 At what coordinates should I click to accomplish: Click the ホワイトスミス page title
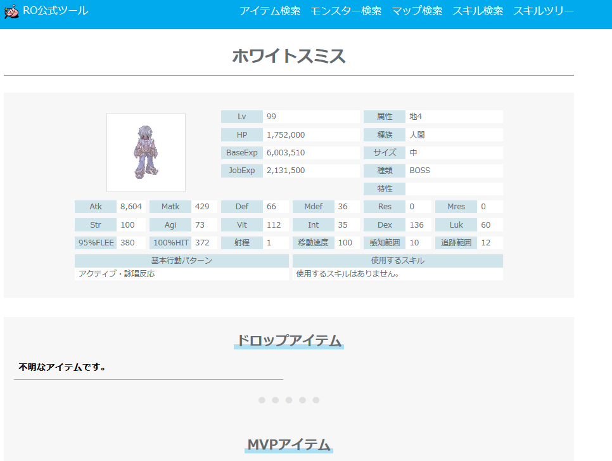(x=289, y=56)
